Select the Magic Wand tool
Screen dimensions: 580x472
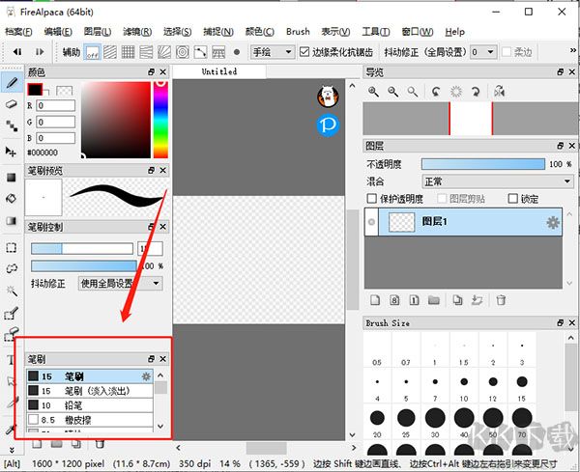point(11,292)
